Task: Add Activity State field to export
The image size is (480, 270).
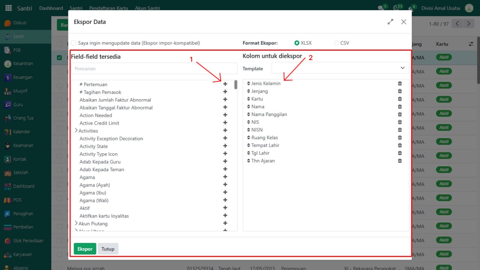Action: [225, 146]
